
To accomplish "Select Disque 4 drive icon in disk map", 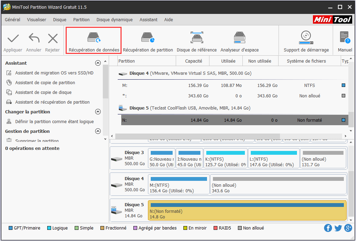I will pyautogui.click(x=117, y=185).
